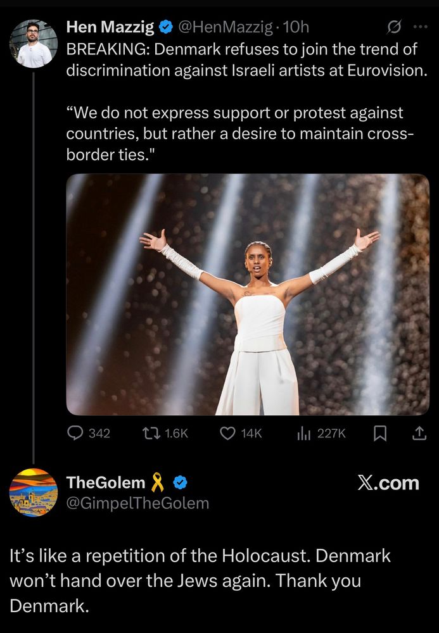
Task: Click the repost arrows icon
Action: [151, 433]
